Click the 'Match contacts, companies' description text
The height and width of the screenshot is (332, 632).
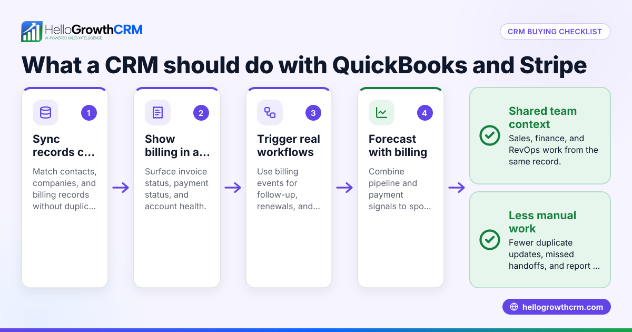point(64,189)
